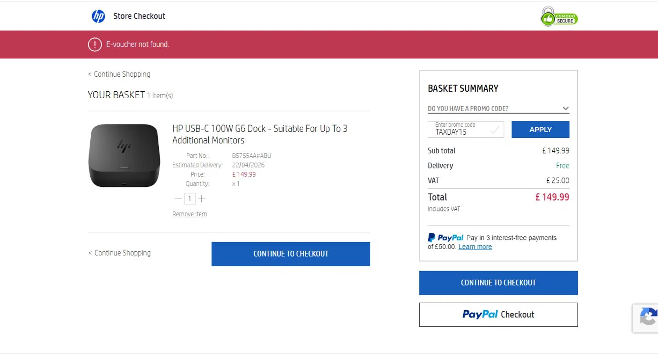Click the "DO YOU HAVE A PROMO CODE?" label

click(468, 108)
